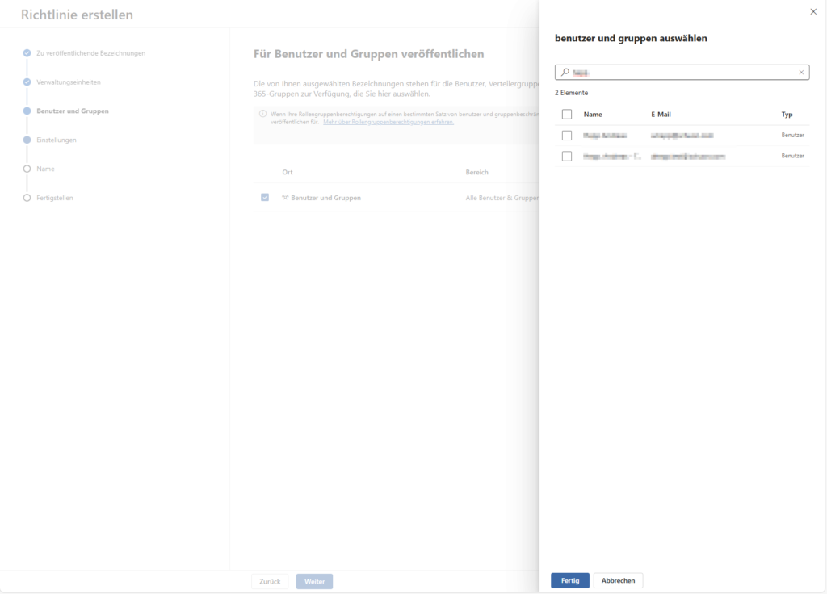827x594 pixels.
Task: Confirm selection with the 'Fertig' button
Action: (569, 580)
